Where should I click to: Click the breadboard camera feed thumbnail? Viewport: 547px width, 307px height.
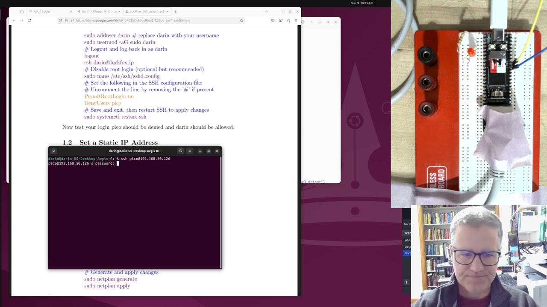tap(469, 104)
